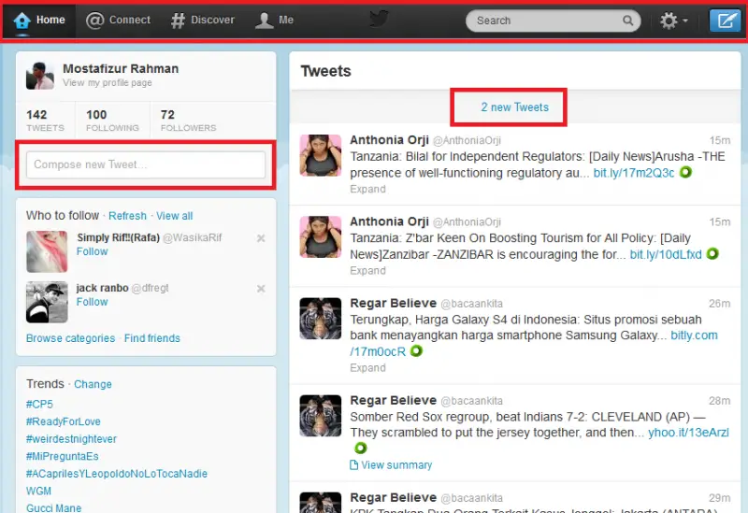This screenshot has width=748, height=513.
Task: Open Regar Believe avatar on Galaxy S4 tweet
Action: pyautogui.click(x=321, y=319)
